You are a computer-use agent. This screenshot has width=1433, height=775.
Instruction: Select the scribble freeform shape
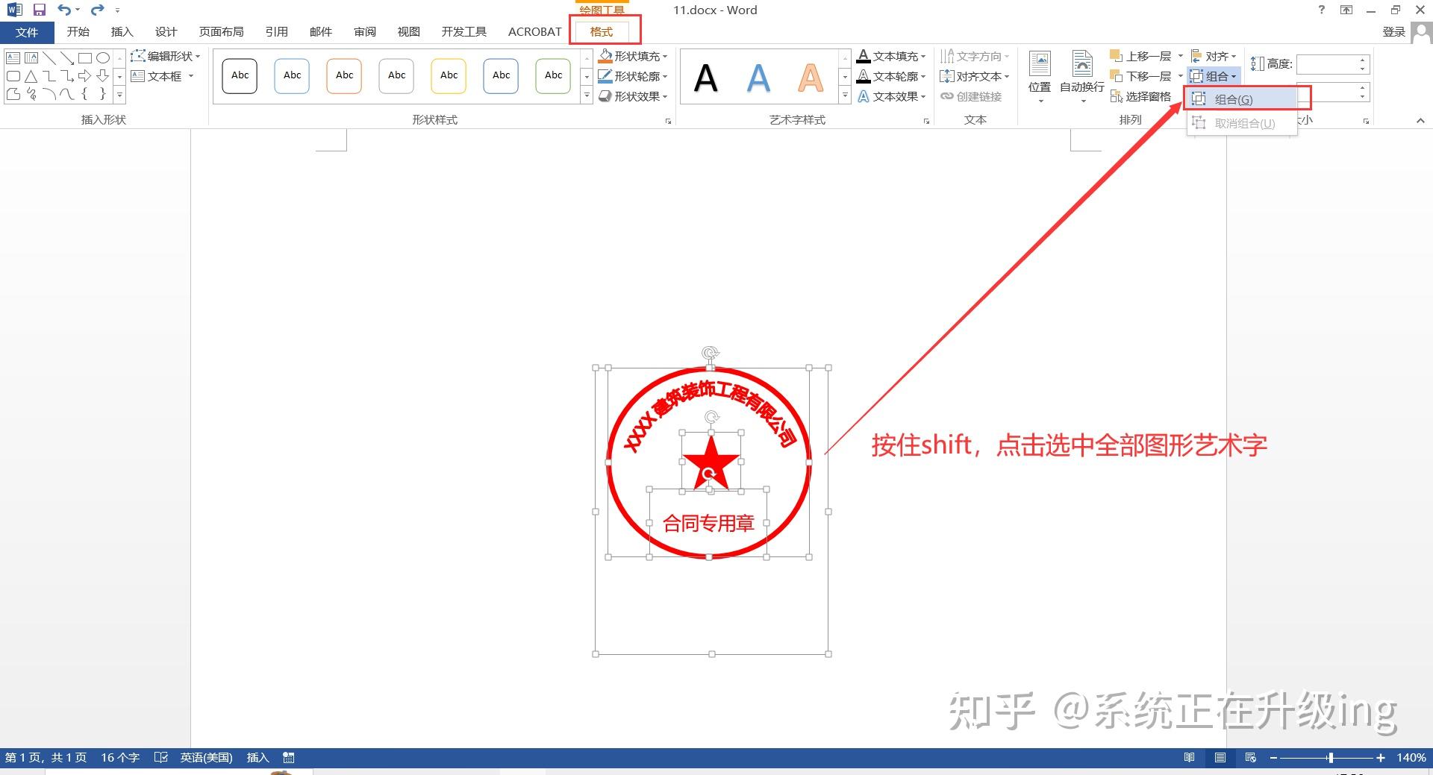point(31,94)
